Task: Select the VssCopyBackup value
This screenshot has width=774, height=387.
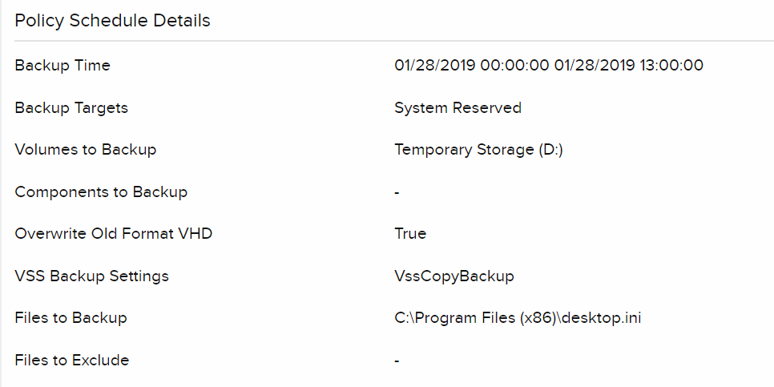Action: 454,276
